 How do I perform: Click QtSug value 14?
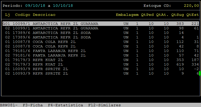pos(181,33)
